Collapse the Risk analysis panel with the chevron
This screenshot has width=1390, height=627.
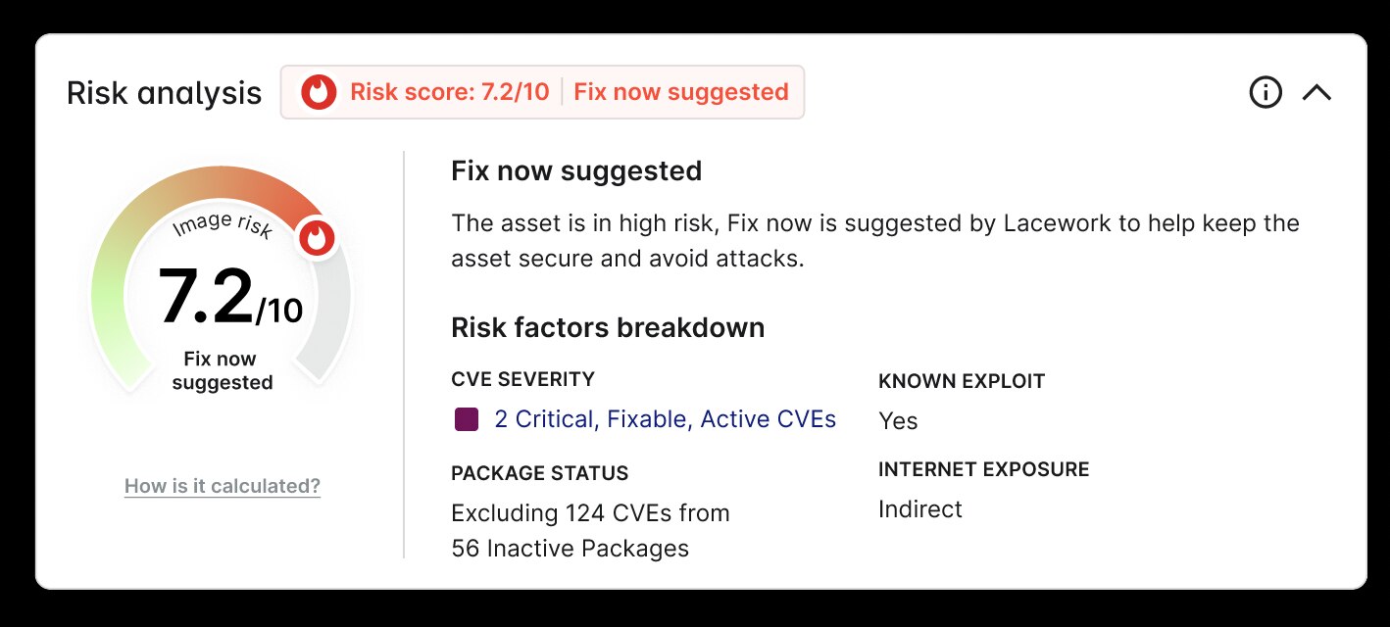pyautogui.click(x=1318, y=92)
